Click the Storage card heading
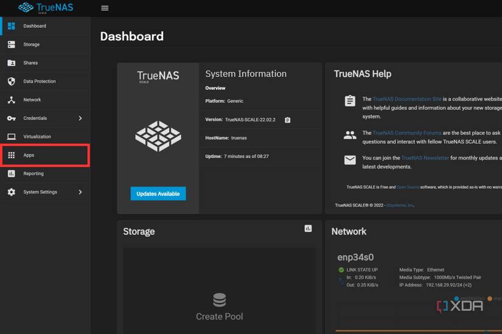Viewport: 502px width, 334px height. click(139, 231)
